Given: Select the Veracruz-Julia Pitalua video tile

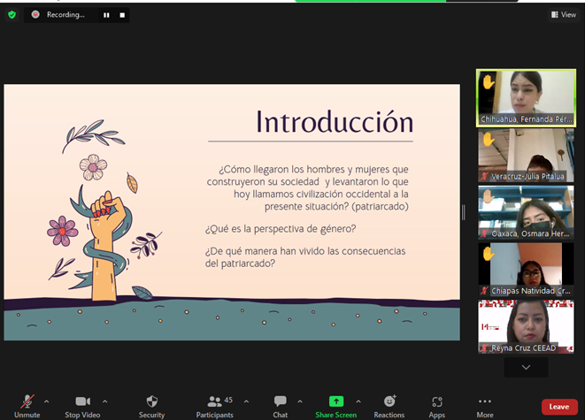Looking at the screenshot, I should (x=526, y=155).
